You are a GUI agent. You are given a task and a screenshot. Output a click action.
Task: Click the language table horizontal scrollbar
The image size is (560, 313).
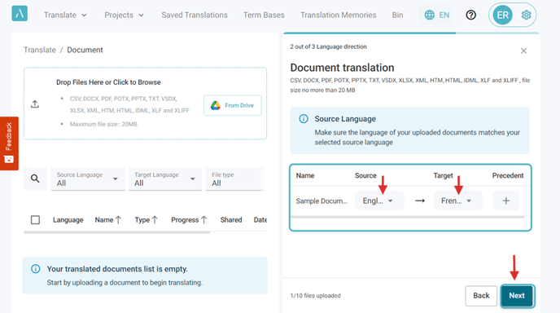pos(408,217)
